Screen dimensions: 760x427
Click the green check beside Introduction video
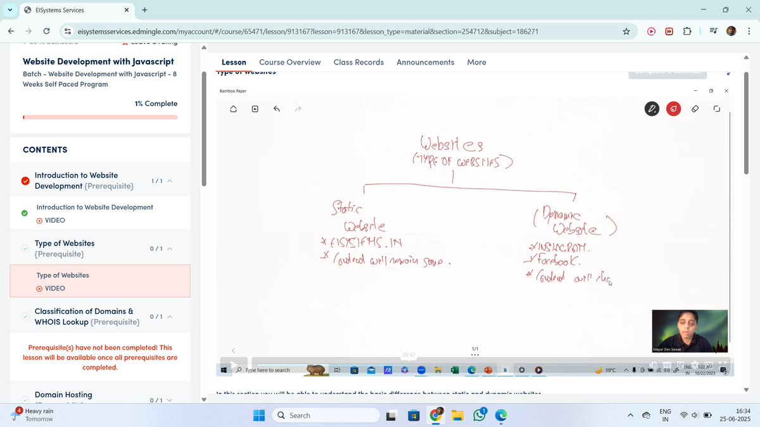[x=25, y=213]
